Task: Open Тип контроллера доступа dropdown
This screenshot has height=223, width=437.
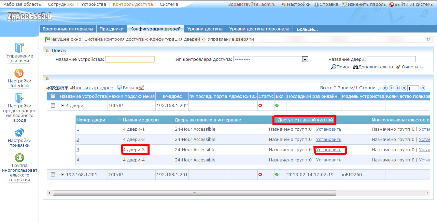Action: tap(271, 60)
